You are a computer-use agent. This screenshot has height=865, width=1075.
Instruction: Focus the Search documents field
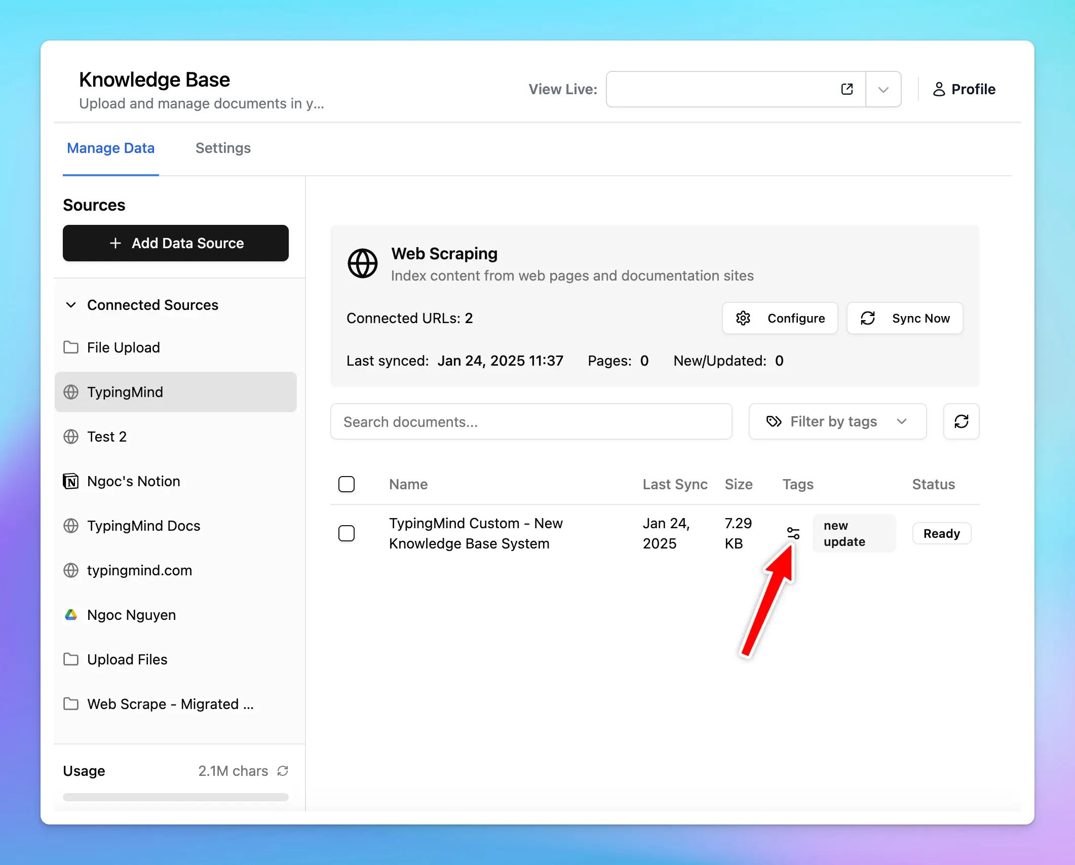[531, 421]
